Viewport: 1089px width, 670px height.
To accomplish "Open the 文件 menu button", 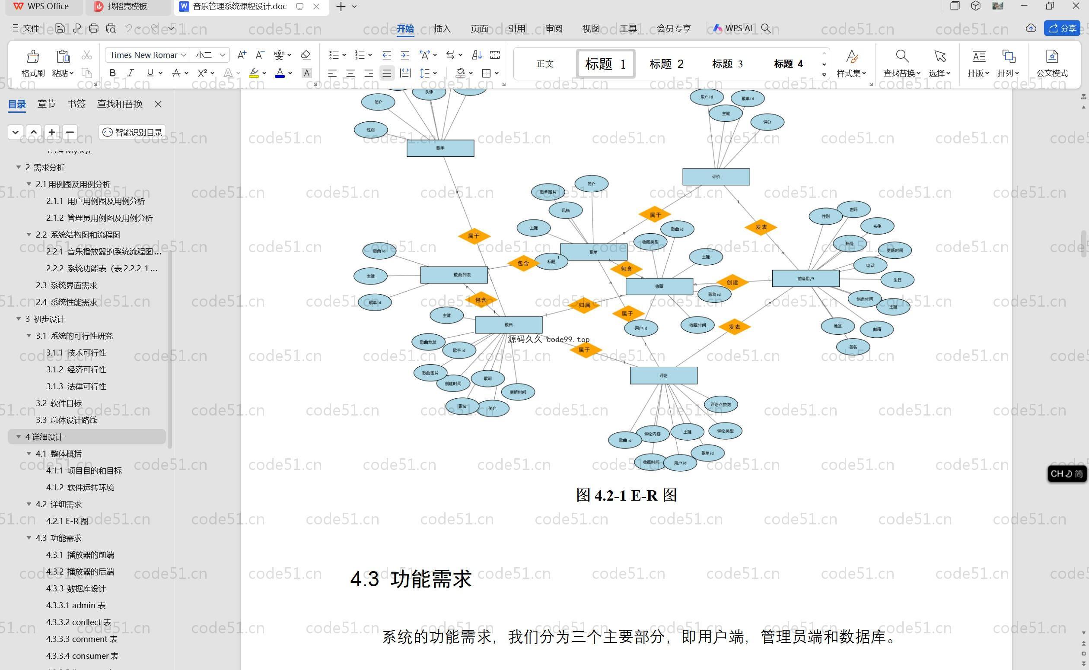I will click(x=25, y=29).
